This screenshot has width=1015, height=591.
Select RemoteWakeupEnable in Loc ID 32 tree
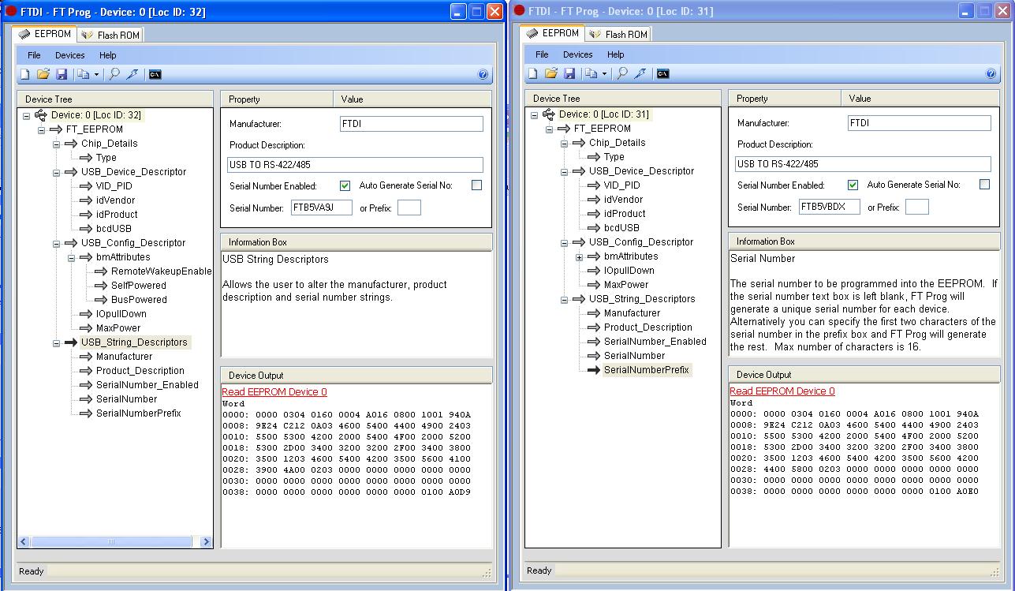(x=162, y=271)
